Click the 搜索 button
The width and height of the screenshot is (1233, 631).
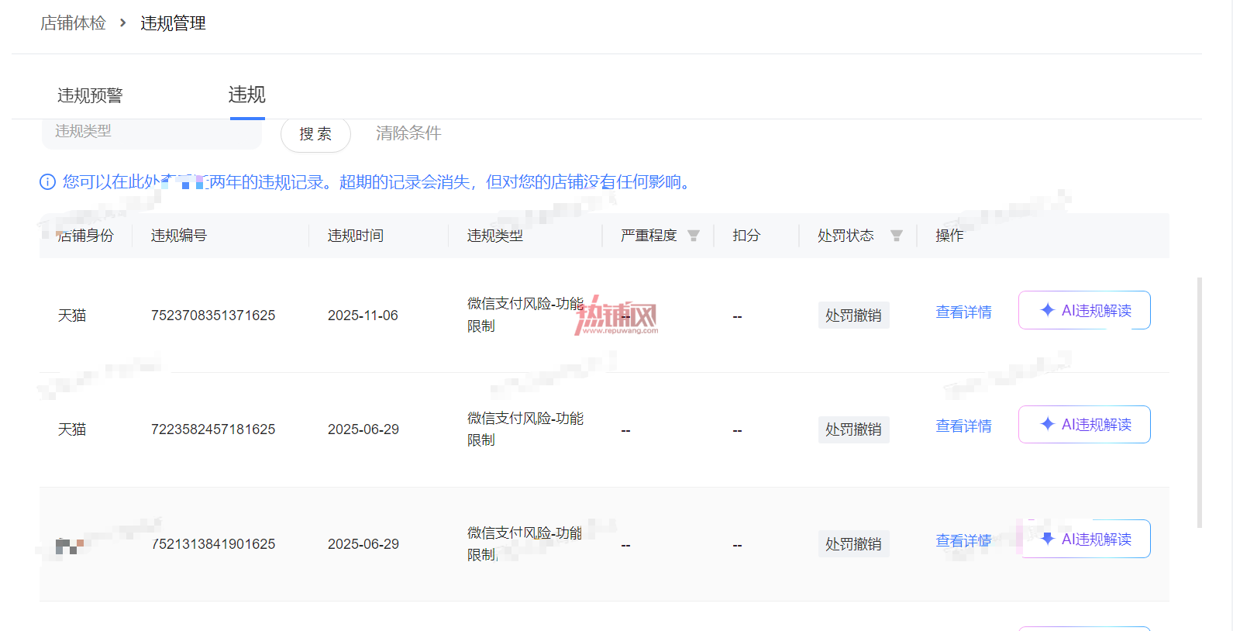[x=315, y=134]
